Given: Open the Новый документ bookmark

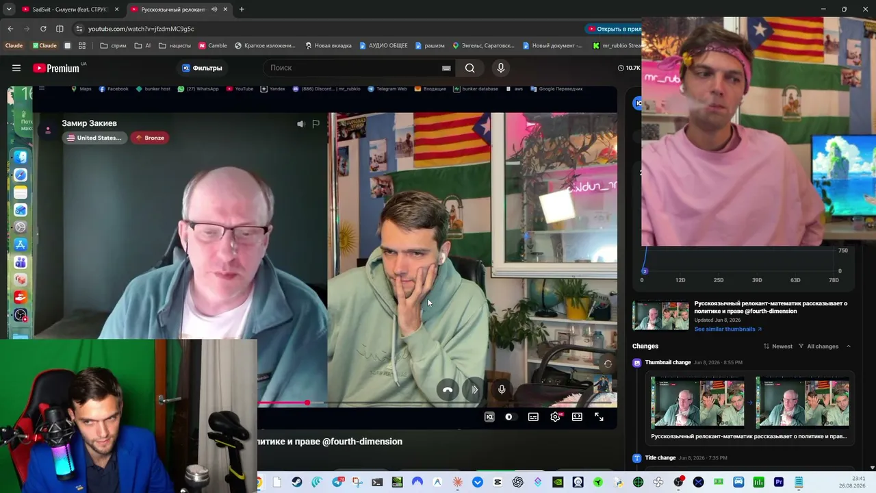Looking at the screenshot, I should (552, 46).
